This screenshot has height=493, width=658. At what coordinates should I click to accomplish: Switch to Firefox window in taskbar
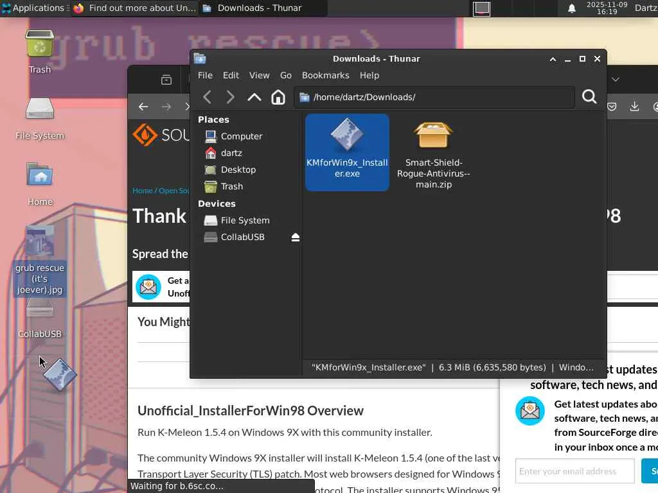[135, 8]
